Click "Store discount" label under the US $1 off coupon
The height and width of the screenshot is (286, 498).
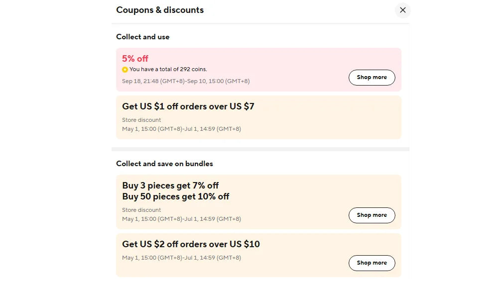141,120
